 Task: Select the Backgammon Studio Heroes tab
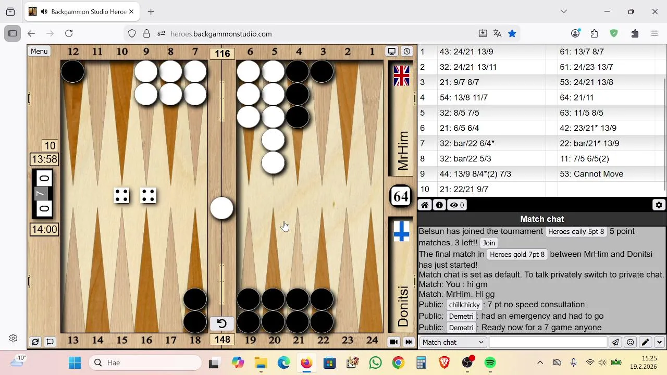click(x=82, y=11)
